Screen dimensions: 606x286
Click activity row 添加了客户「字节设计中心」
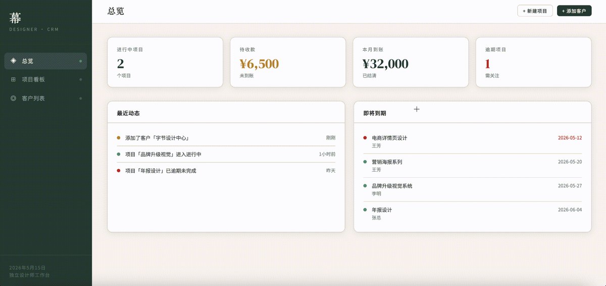[226, 137]
